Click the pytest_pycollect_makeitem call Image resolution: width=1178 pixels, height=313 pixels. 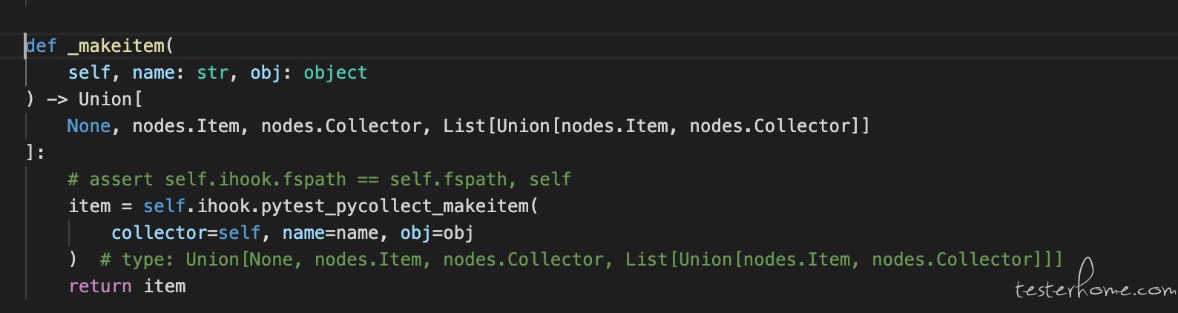coord(395,206)
